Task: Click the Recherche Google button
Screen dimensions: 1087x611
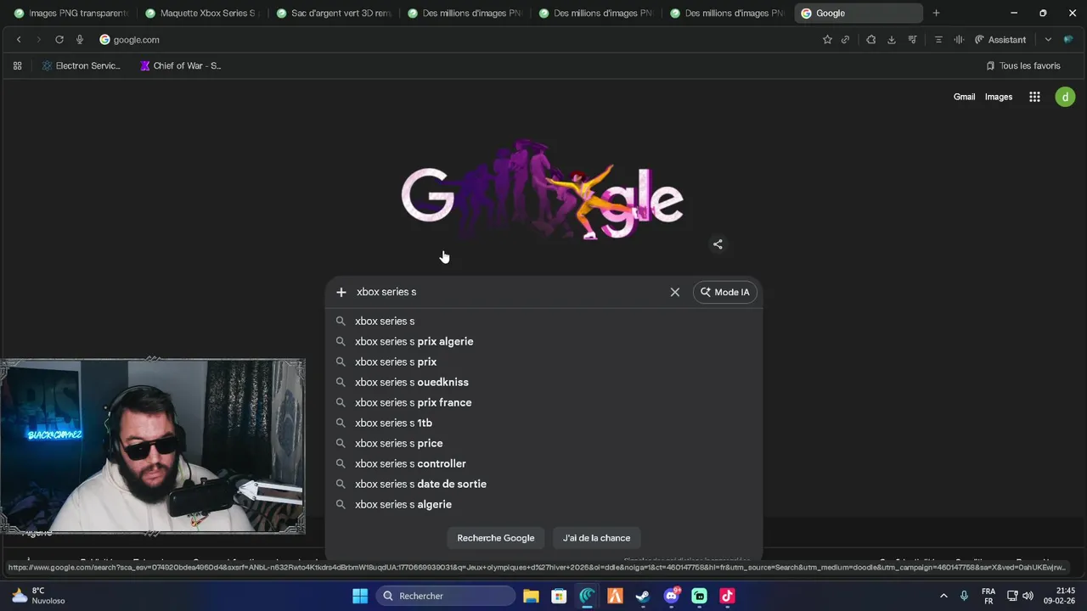Action: click(496, 538)
